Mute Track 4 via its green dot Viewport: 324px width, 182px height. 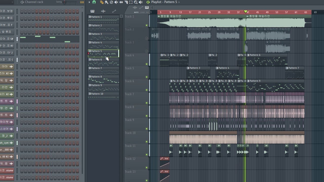coord(147,64)
